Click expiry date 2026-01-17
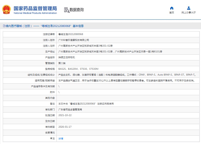 pos(65,127)
